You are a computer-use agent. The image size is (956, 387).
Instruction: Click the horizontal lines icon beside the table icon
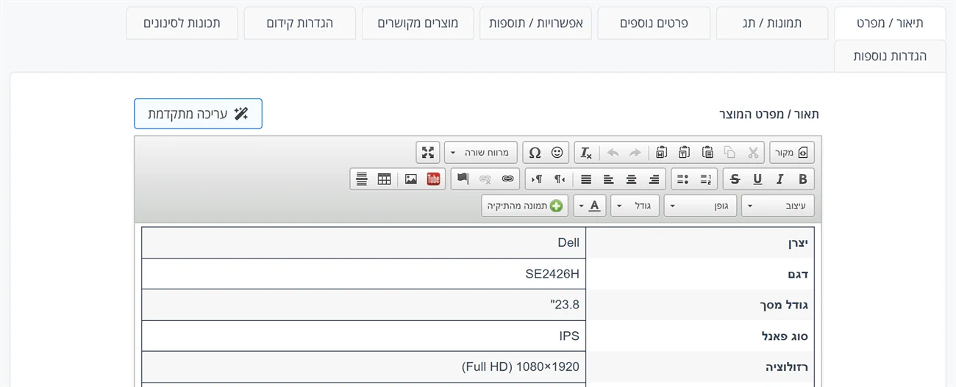coord(361,179)
